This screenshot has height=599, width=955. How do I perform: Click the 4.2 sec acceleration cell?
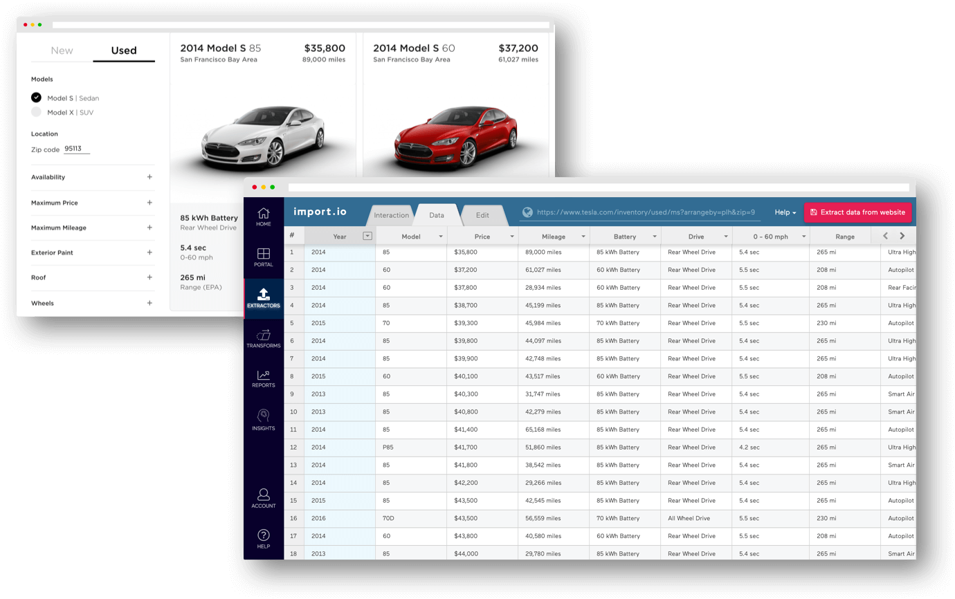pos(771,448)
